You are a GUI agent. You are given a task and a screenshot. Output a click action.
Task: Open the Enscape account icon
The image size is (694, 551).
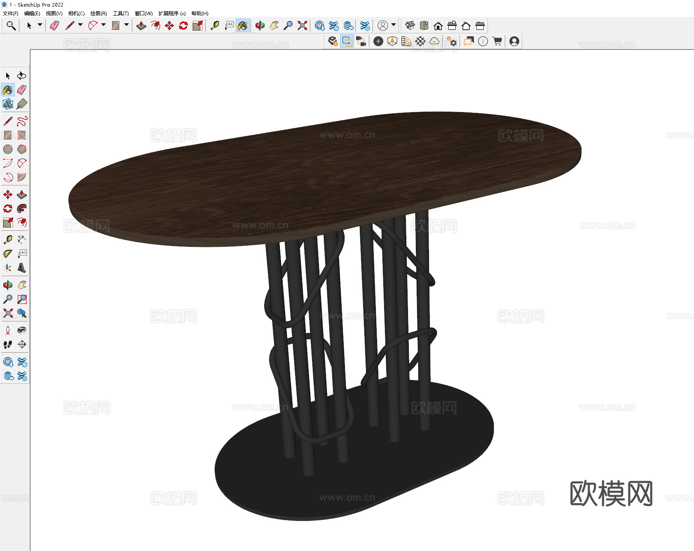coord(514,41)
